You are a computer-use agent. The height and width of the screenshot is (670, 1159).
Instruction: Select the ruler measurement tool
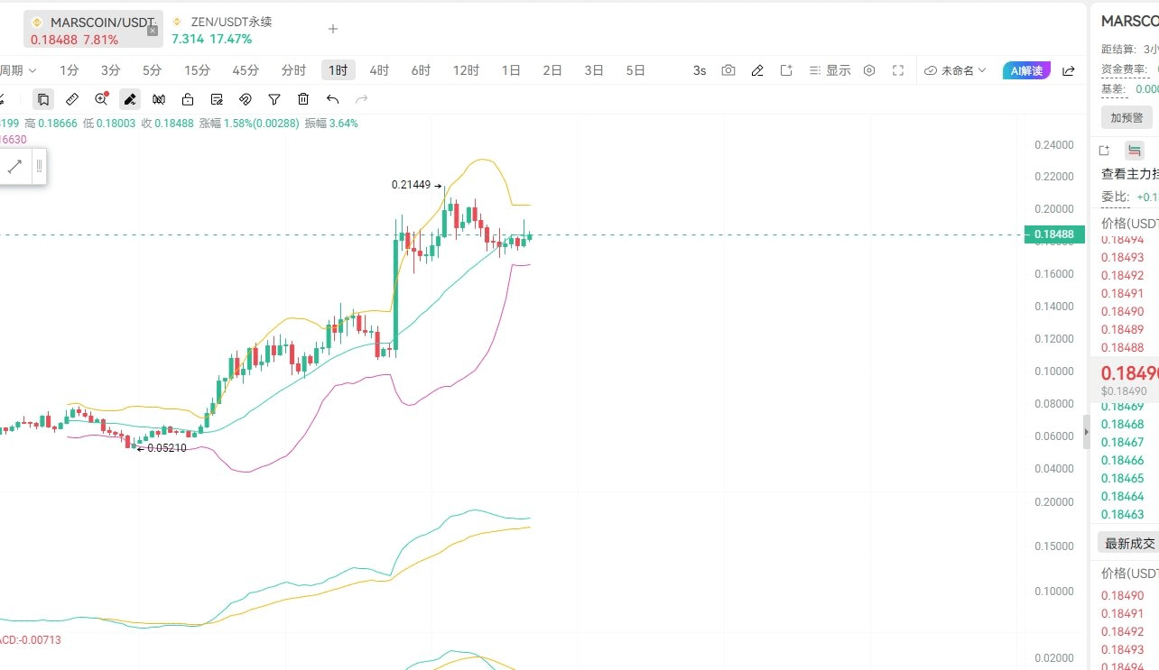click(x=72, y=99)
